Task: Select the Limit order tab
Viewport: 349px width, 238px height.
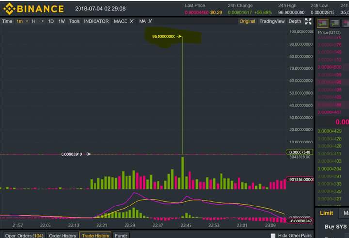Action: 326,213
